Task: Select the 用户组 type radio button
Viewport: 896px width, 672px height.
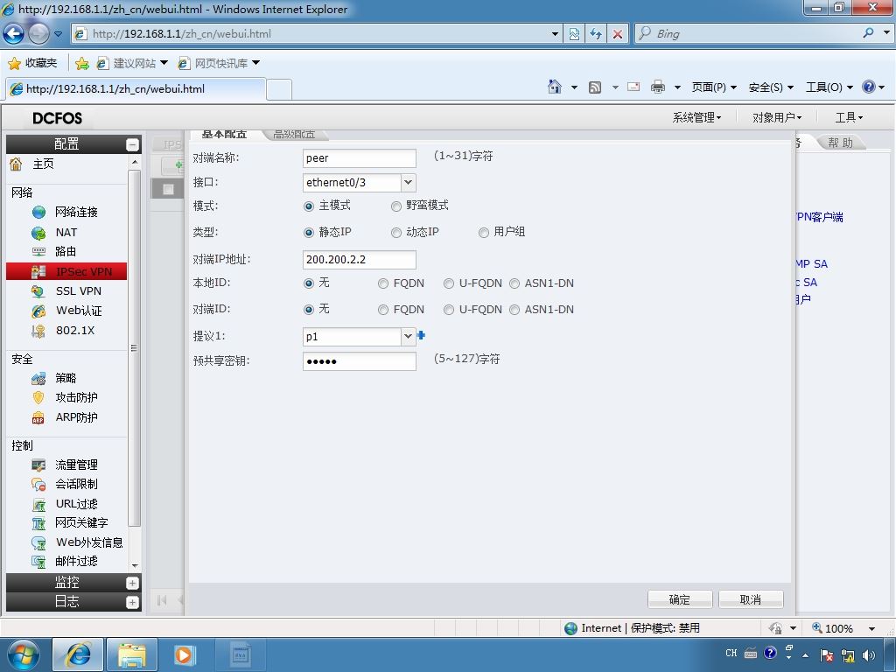Action: [x=483, y=233]
